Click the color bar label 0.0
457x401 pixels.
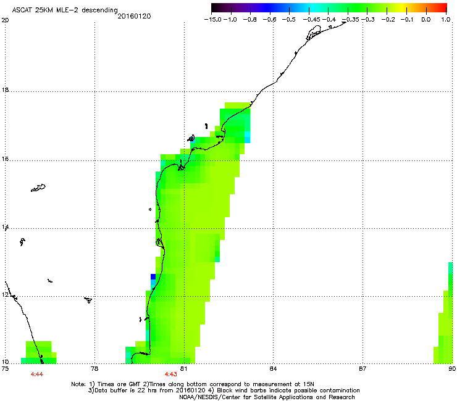tap(426, 20)
